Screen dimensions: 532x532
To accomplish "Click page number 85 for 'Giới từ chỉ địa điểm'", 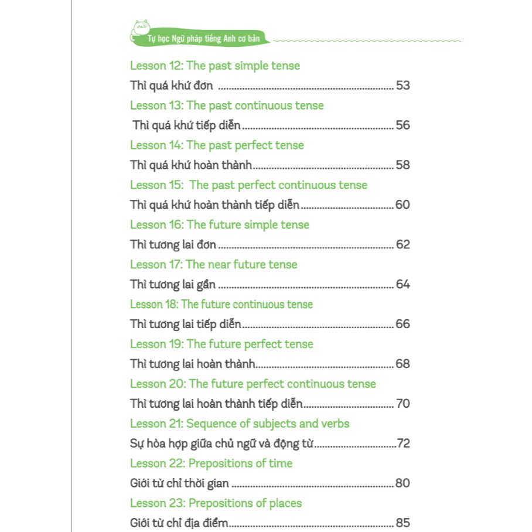I will coord(403,523).
